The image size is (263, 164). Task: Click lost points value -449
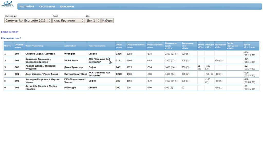(x=149, y=60)
